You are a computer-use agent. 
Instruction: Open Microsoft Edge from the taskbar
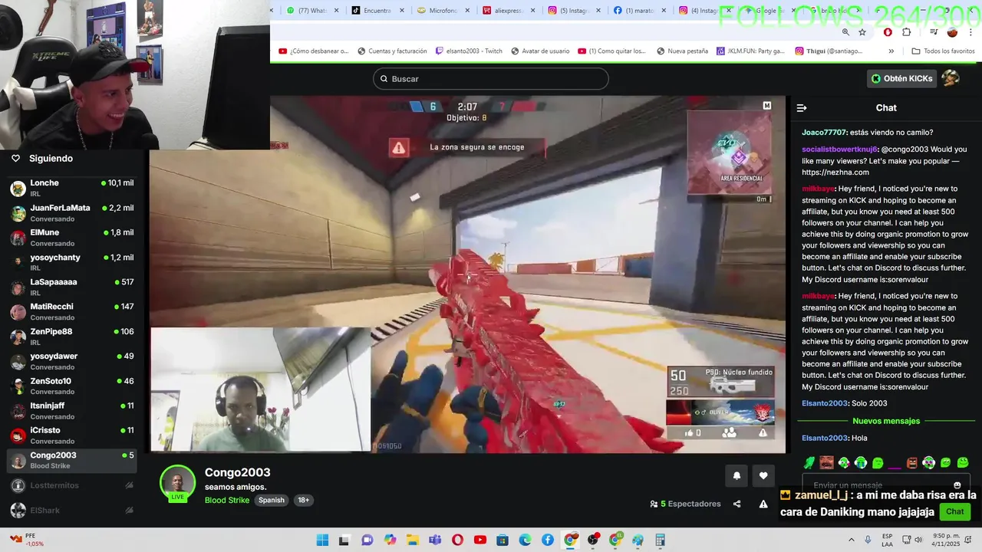(x=526, y=540)
